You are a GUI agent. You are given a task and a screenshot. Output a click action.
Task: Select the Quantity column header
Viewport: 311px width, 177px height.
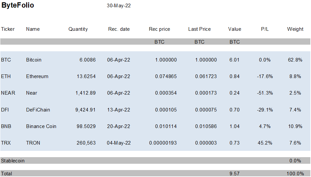78,29
